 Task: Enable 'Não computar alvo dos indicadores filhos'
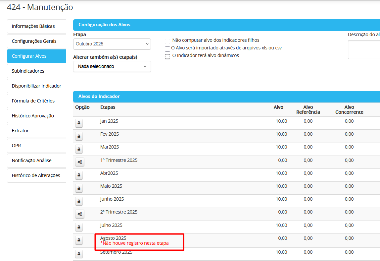point(167,41)
